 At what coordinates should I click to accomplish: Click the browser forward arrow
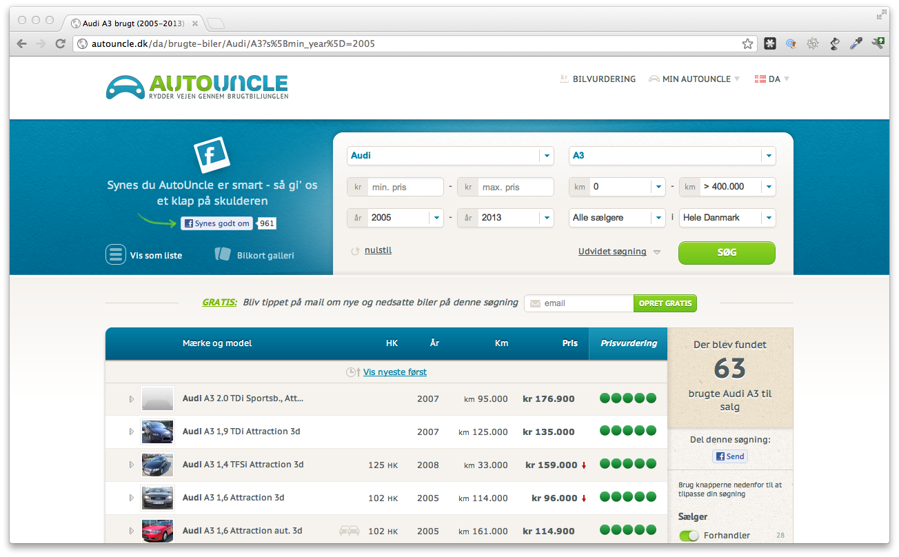[41, 43]
